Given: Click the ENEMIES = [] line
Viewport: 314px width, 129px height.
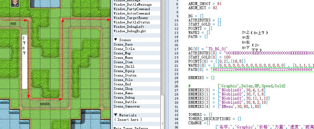Looking at the screenshot, I should coord(201,77).
